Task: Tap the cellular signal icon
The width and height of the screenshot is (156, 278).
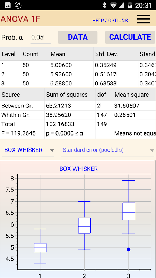Action: point(121,5)
